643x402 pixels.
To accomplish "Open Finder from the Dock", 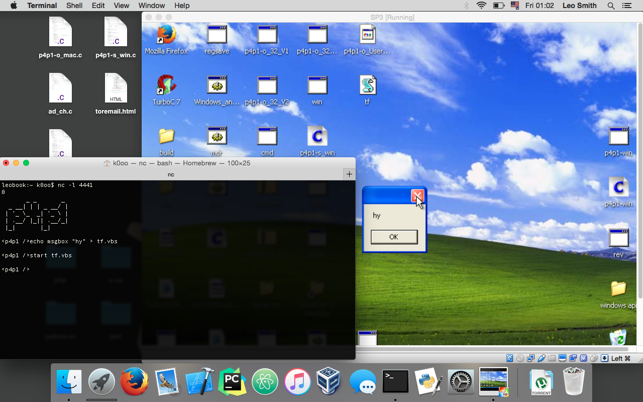I will point(69,382).
